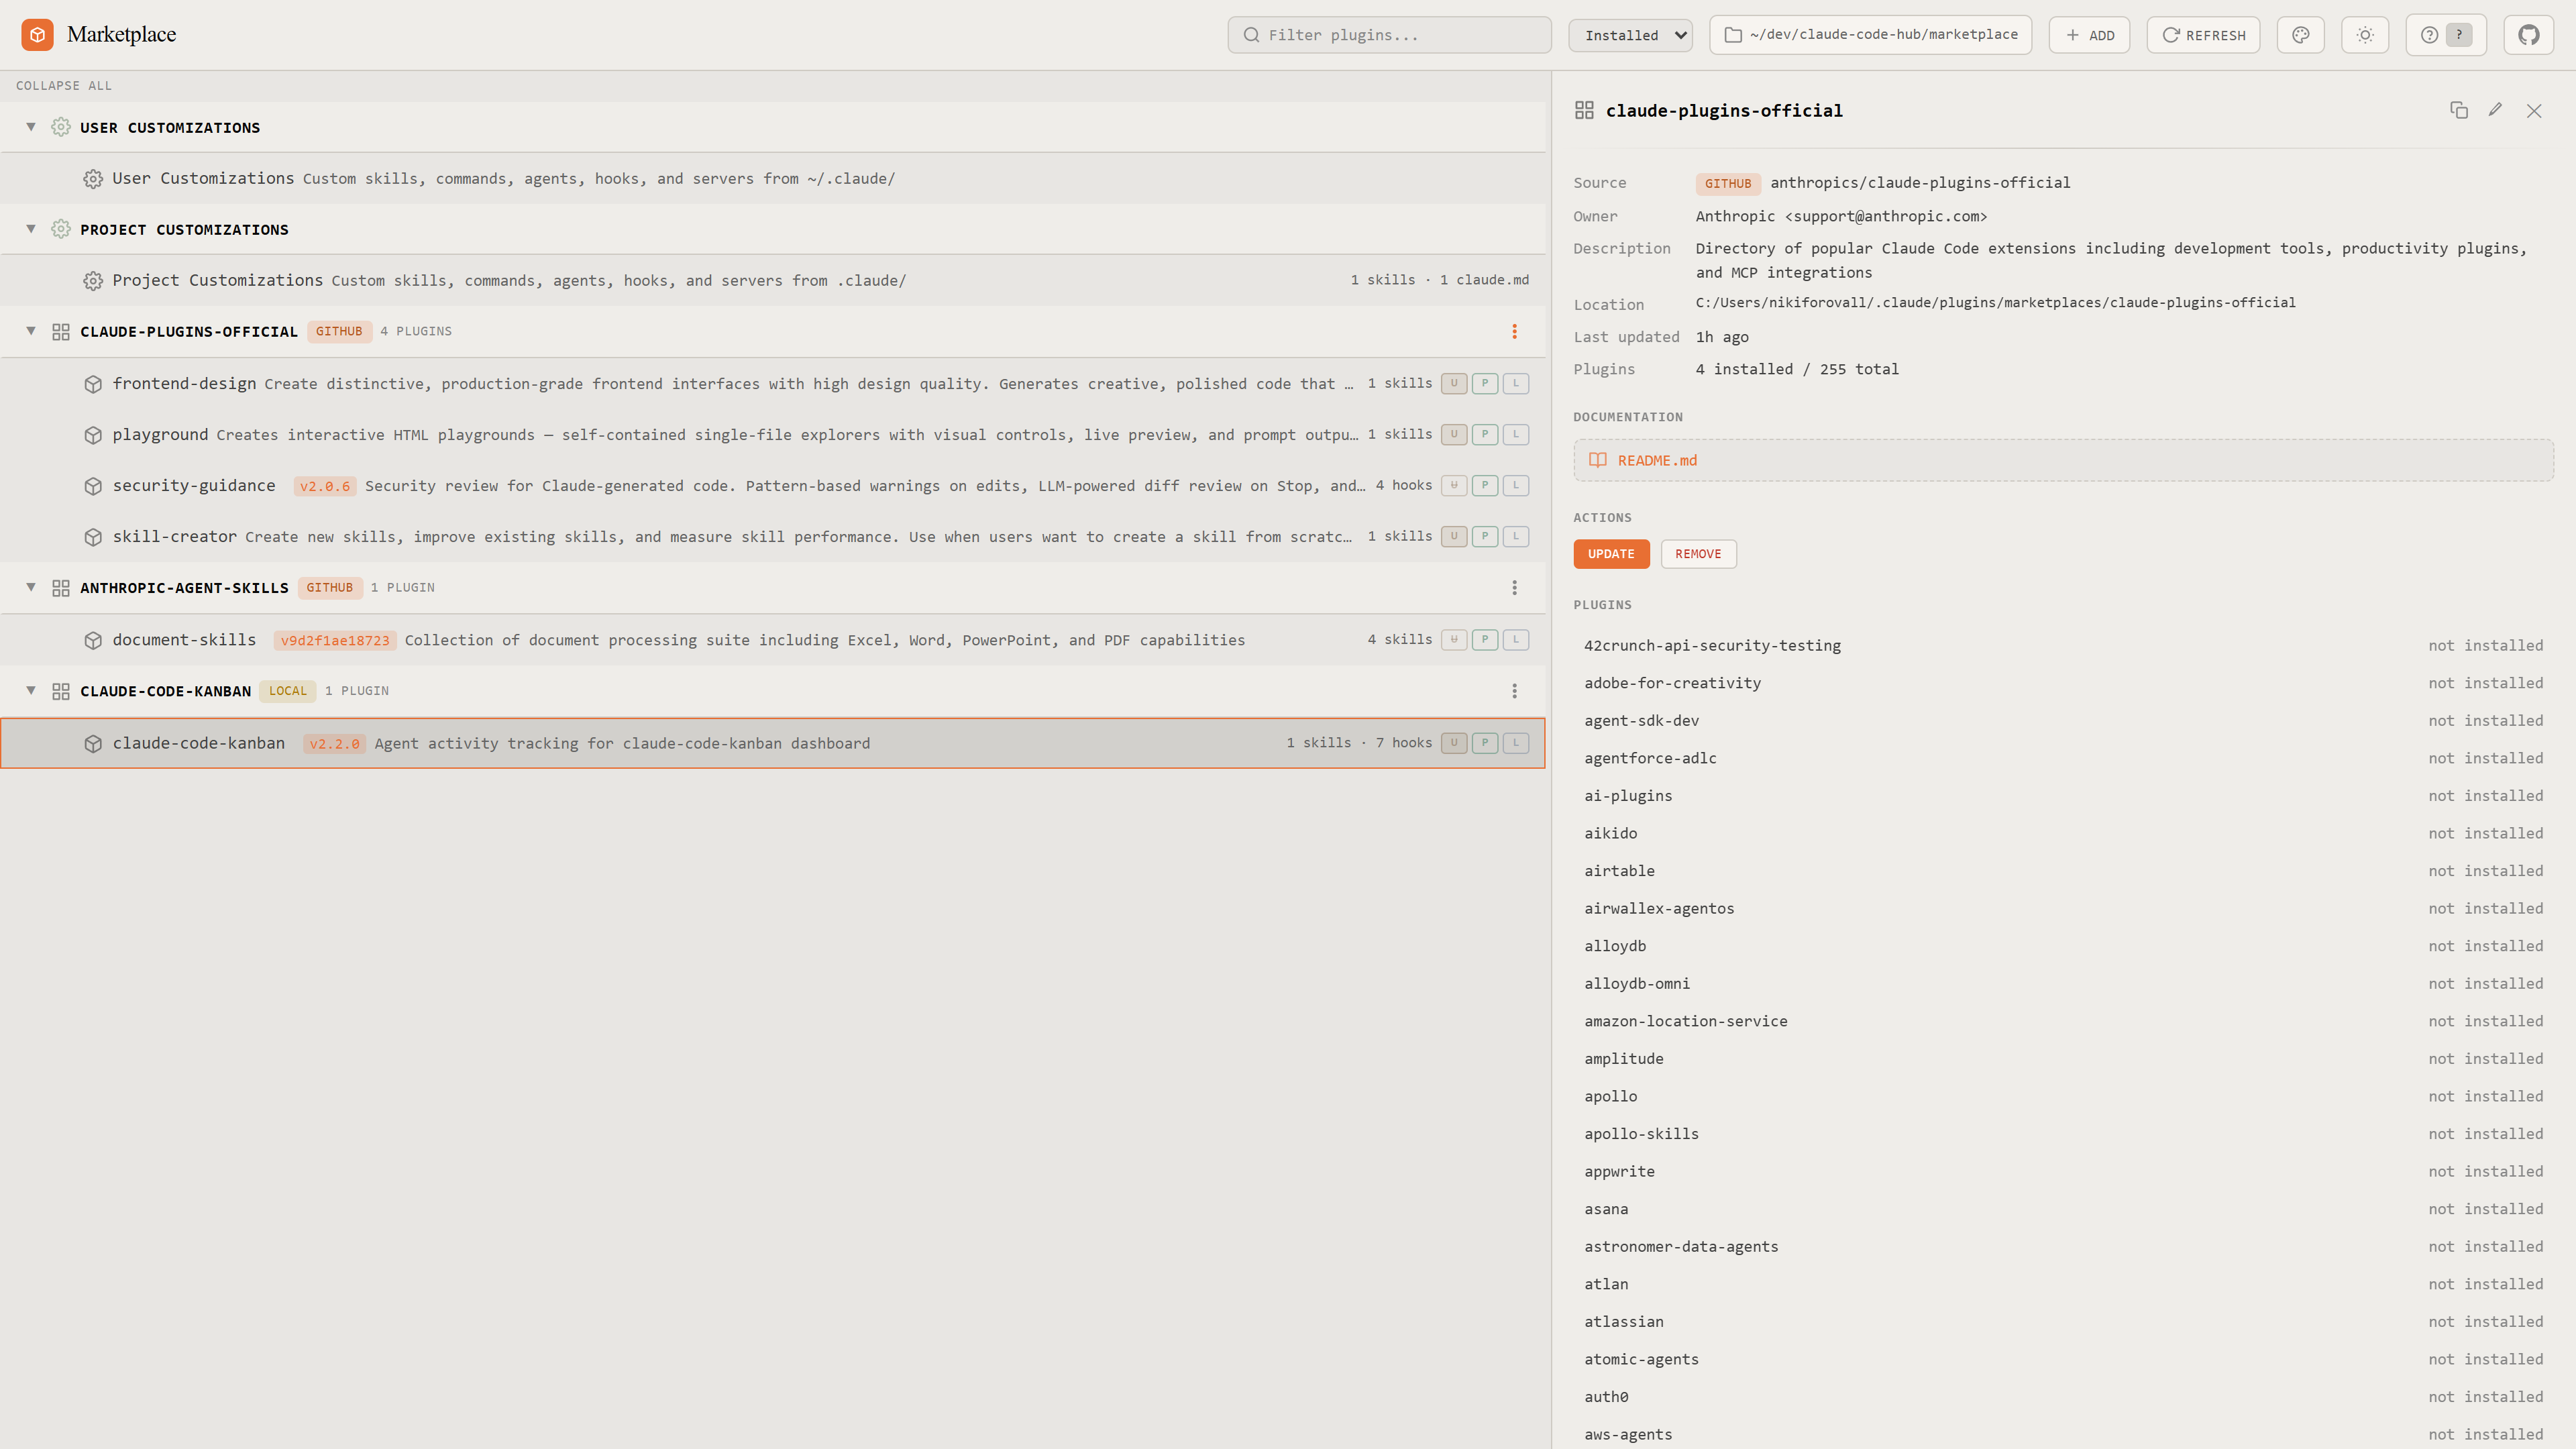Viewport: 2576px width, 1449px height.
Task: Edit marketplace with the pencil icon
Action: (2496, 110)
